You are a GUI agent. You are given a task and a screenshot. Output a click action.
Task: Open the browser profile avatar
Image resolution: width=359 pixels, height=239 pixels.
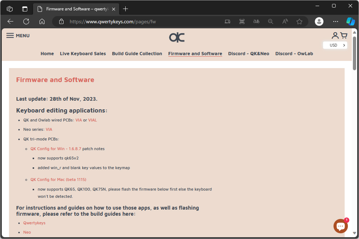click(x=319, y=21)
